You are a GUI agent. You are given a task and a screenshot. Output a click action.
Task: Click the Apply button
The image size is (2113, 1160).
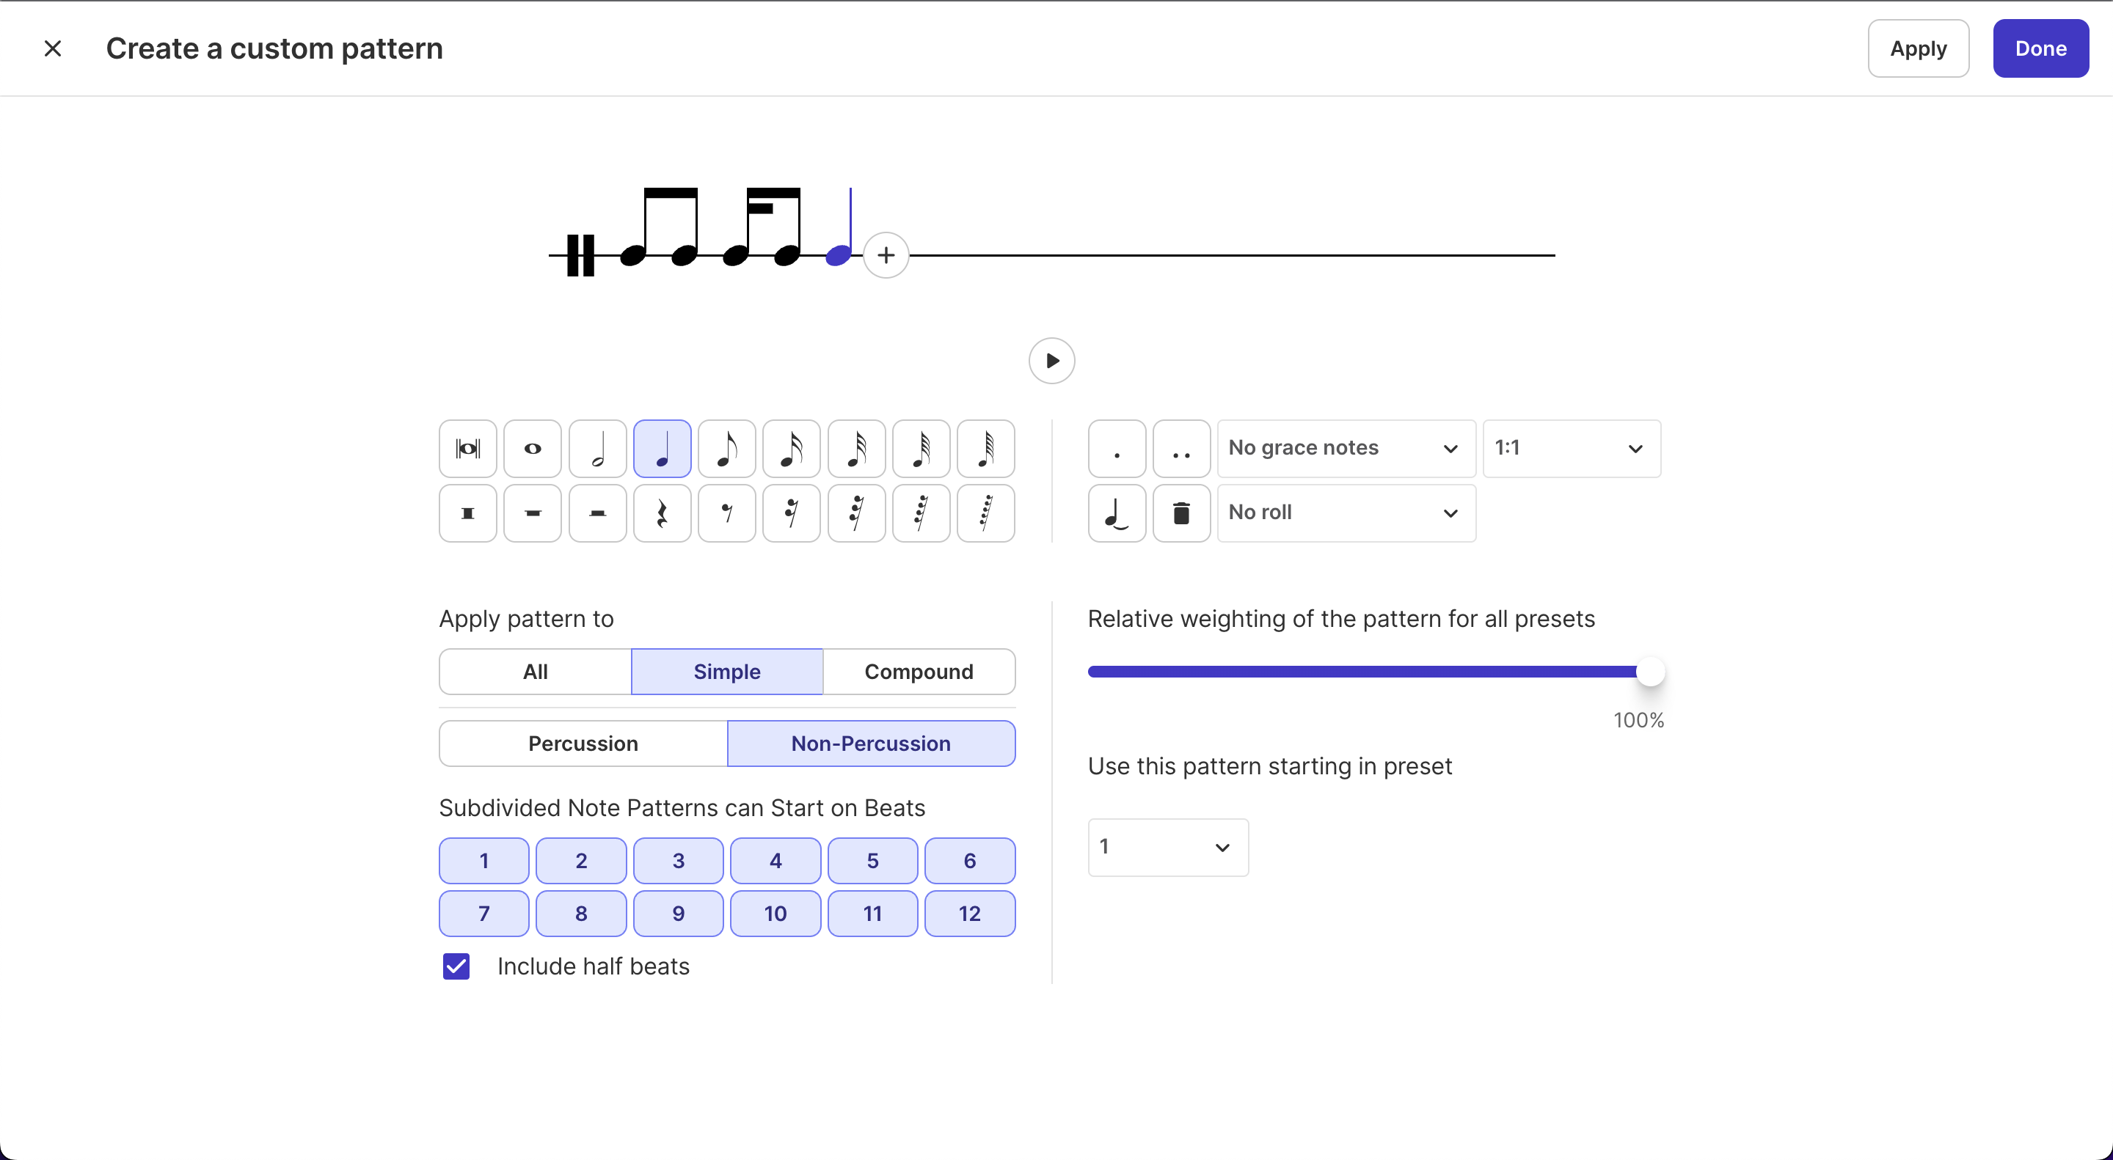(x=1918, y=48)
